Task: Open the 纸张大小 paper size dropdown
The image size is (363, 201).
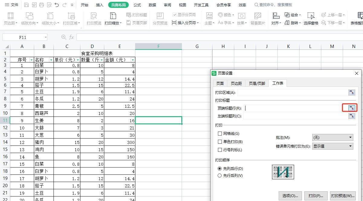Action: pyautogui.click(x=50, y=19)
